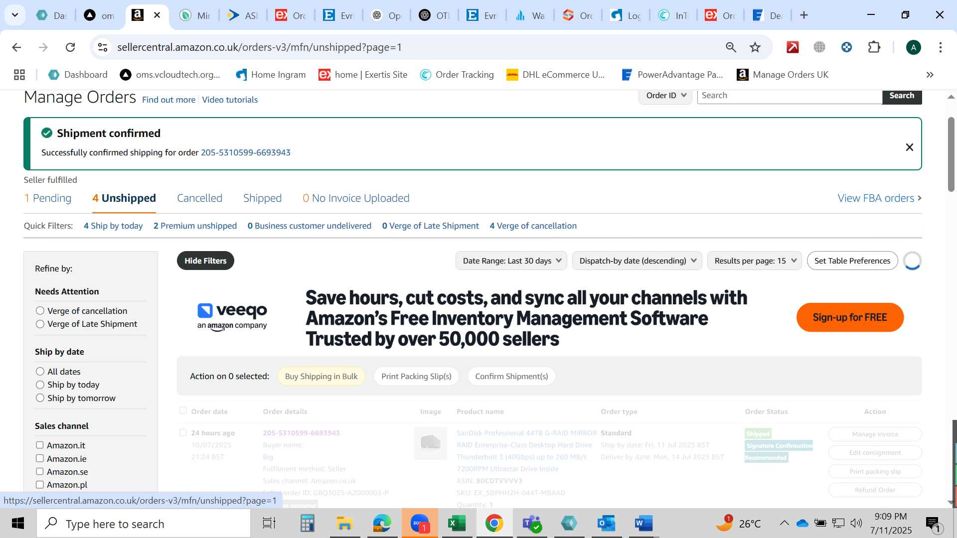Open Microsoft Edge from taskbar
The height and width of the screenshot is (538, 957).
point(382,524)
